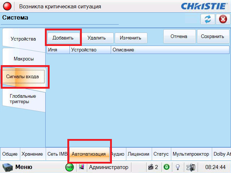
Task: Click the Christie logo
Action: pyautogui.click(x=204, y=6)
